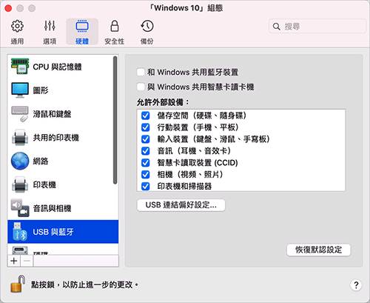
Task: Uncheck 印表機和掃描器
Action: click(x=146, y=186)
